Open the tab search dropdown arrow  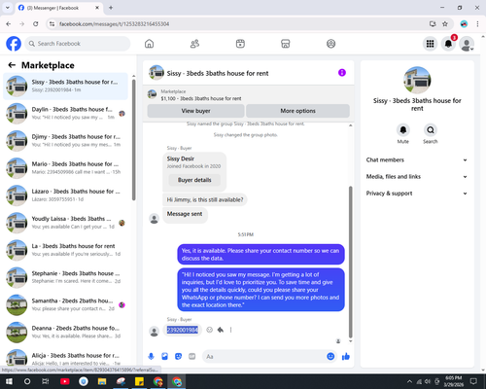(x=8, y=8)
